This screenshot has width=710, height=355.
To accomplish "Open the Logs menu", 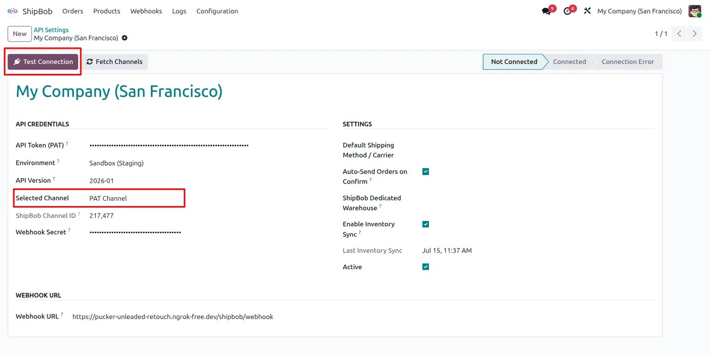I will [179, 11].
